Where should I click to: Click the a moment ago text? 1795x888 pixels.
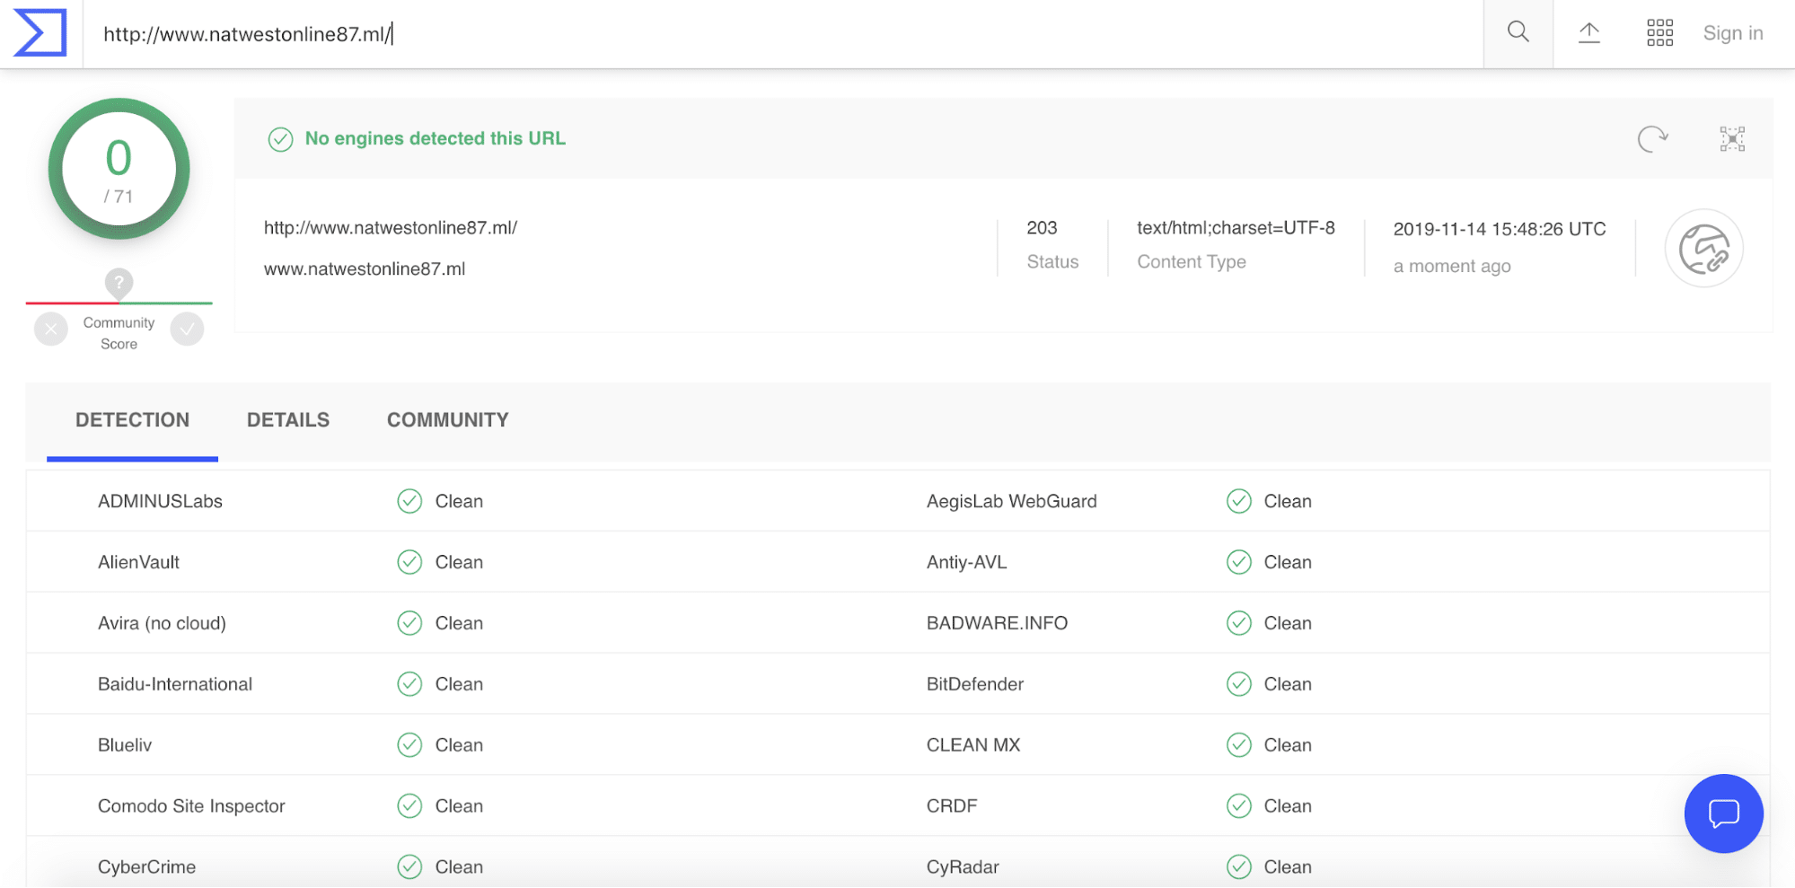pyautogui.click(x=1452, y=267)
